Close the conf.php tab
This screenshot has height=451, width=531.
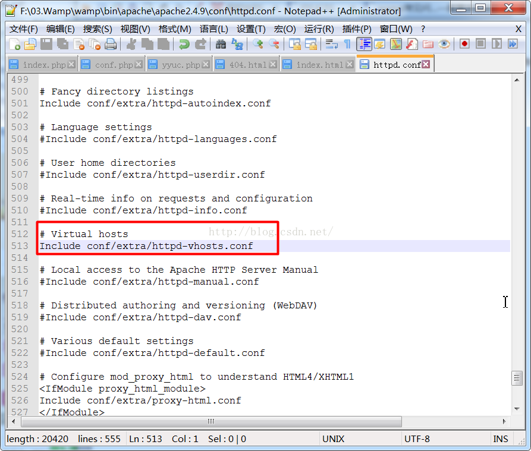[139, 64]
